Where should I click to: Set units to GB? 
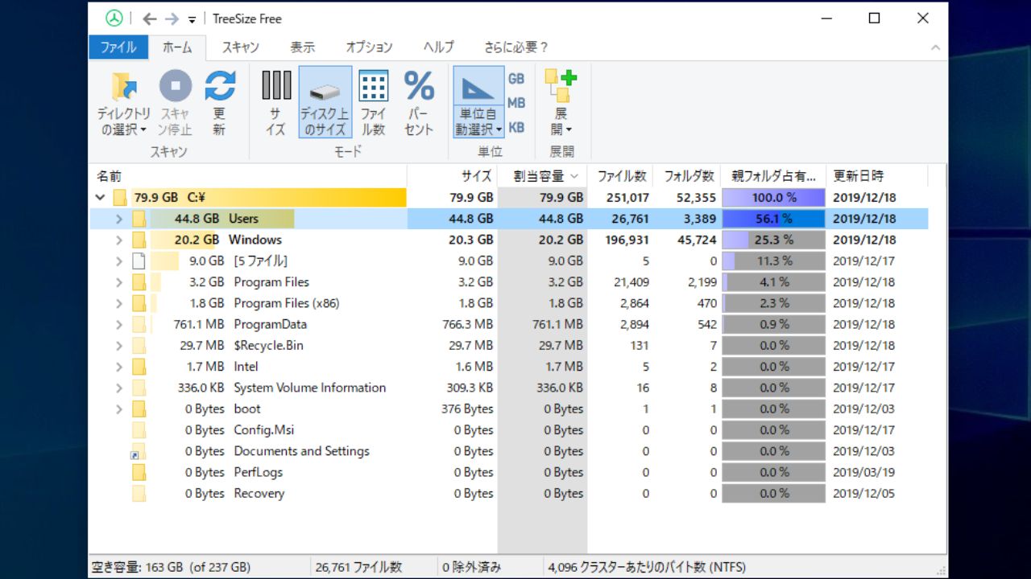click(x=516, y=79)
